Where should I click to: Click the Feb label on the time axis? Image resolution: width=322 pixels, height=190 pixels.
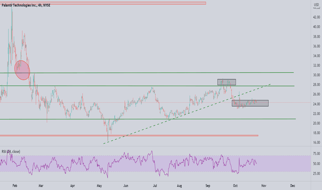pyautogui.click(x=15, y=186)
